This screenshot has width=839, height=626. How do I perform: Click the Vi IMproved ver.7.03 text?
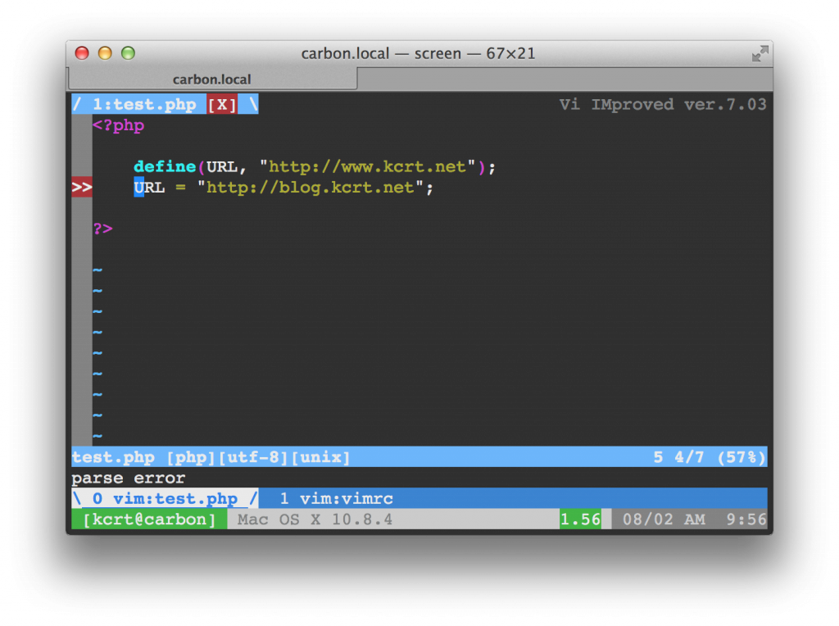663,104
